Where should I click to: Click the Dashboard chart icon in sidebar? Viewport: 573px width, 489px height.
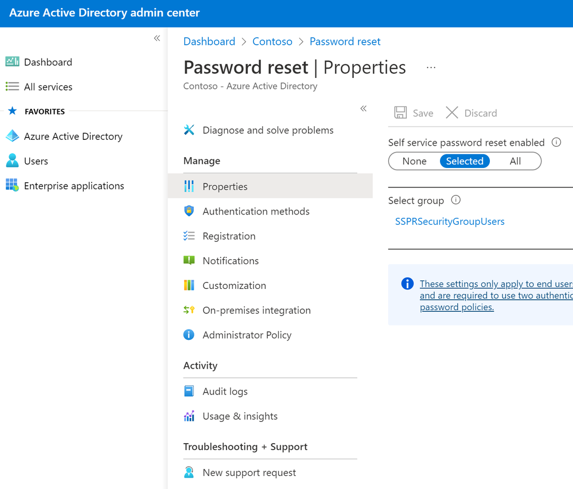pos(13,62)
